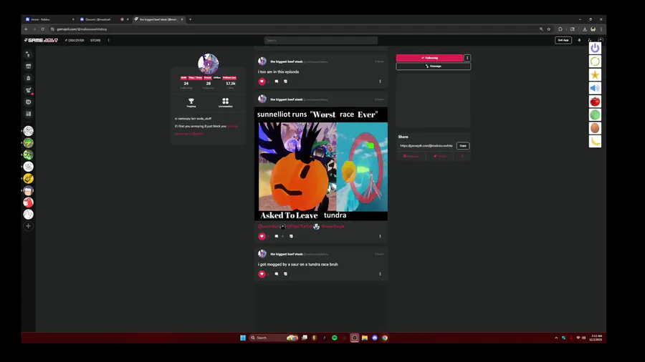Comment on 'i got mogged by a saur' post
This screenshot has height=362, width=645.
[277, 274]
